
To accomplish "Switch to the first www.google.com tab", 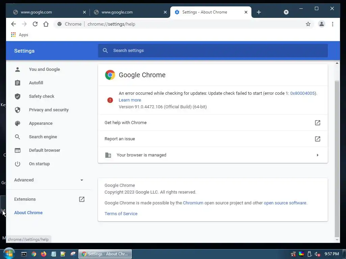I will coord(49,12).
